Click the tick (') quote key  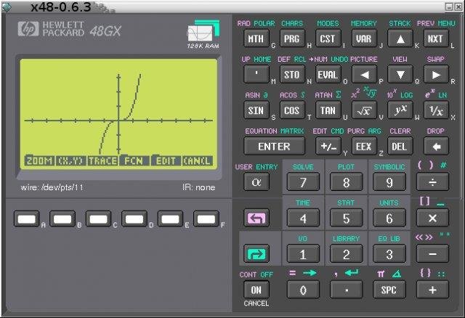click(x=256, y=74)
